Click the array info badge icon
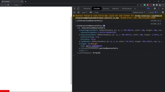The image size is (165, 92). point(104,26)
